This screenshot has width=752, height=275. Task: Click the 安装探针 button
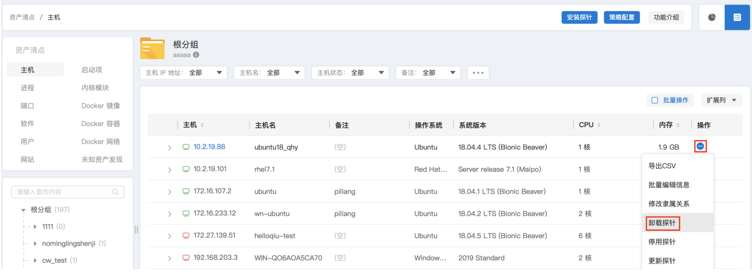[x=579, y=17]
